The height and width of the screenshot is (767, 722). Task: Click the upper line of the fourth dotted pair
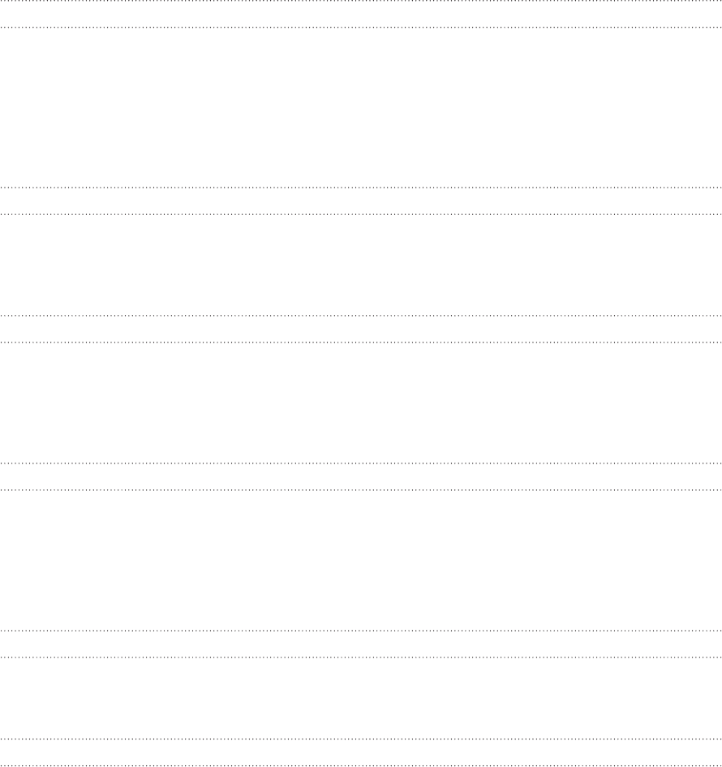tap(361, 463)
